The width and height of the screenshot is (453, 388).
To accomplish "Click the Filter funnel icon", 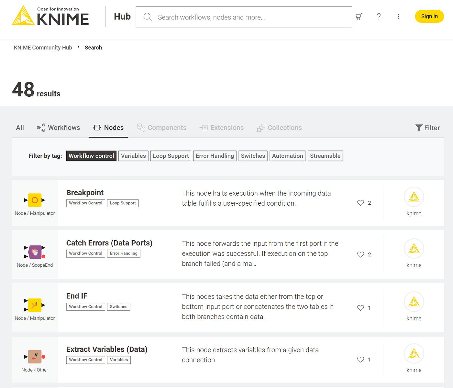I will click(x=419, y=128).
